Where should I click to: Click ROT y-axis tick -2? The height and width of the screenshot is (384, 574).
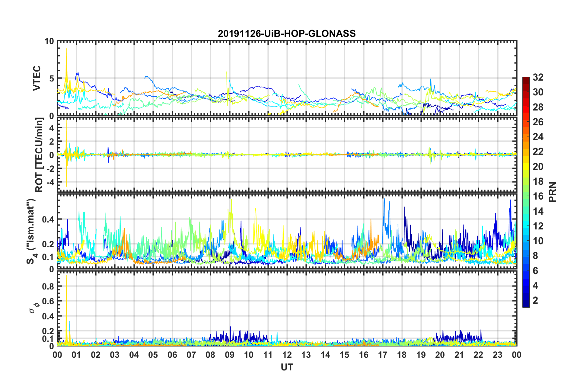[50, 169]
